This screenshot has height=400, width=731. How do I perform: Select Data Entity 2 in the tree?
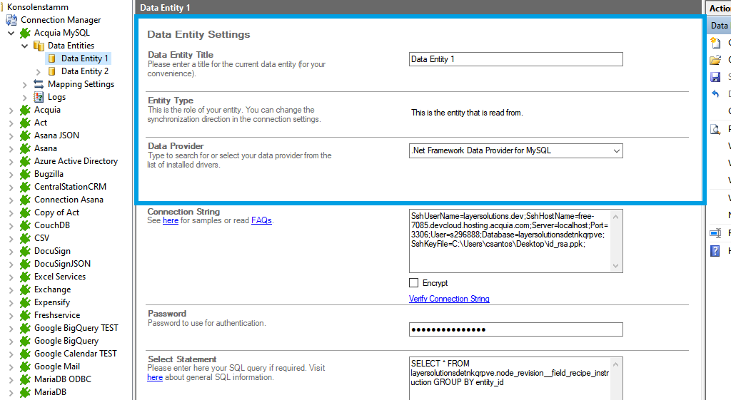[84, 71]
